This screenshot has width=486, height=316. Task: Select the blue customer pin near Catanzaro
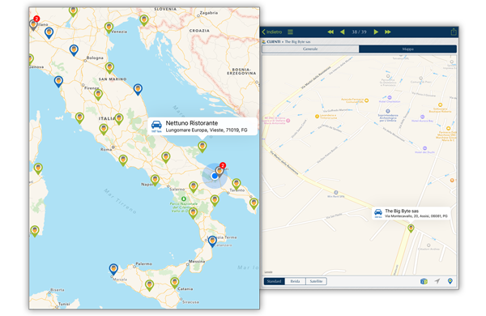point(212,241)
